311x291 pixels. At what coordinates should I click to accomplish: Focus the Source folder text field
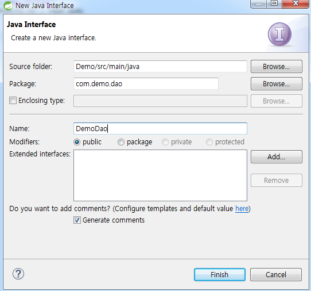coord(160,66)
